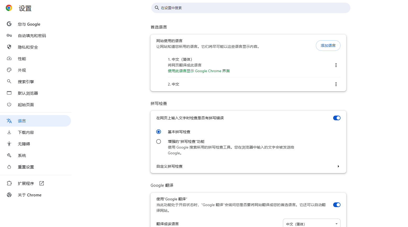Open 关于 Chrome page

(x=35, y=195)
